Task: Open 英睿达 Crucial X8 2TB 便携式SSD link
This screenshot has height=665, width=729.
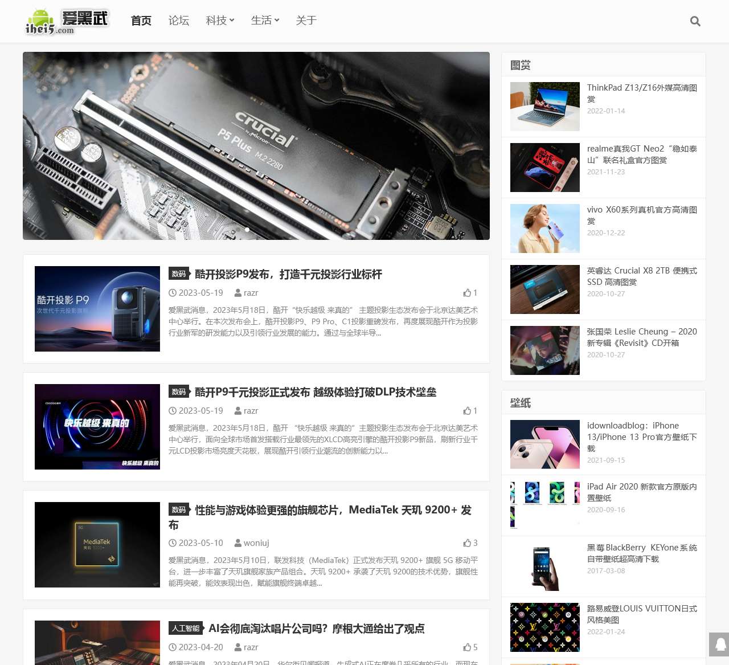Action: pyautogui.click(x=642, y=276)
